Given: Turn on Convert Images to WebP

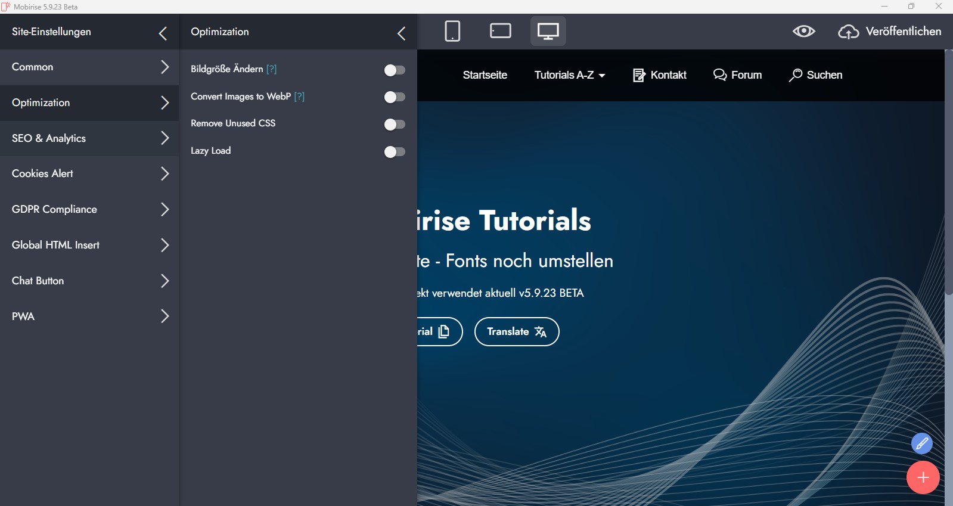Looking at the screenshot, I should pyautogui.click(x=394, y=97).
